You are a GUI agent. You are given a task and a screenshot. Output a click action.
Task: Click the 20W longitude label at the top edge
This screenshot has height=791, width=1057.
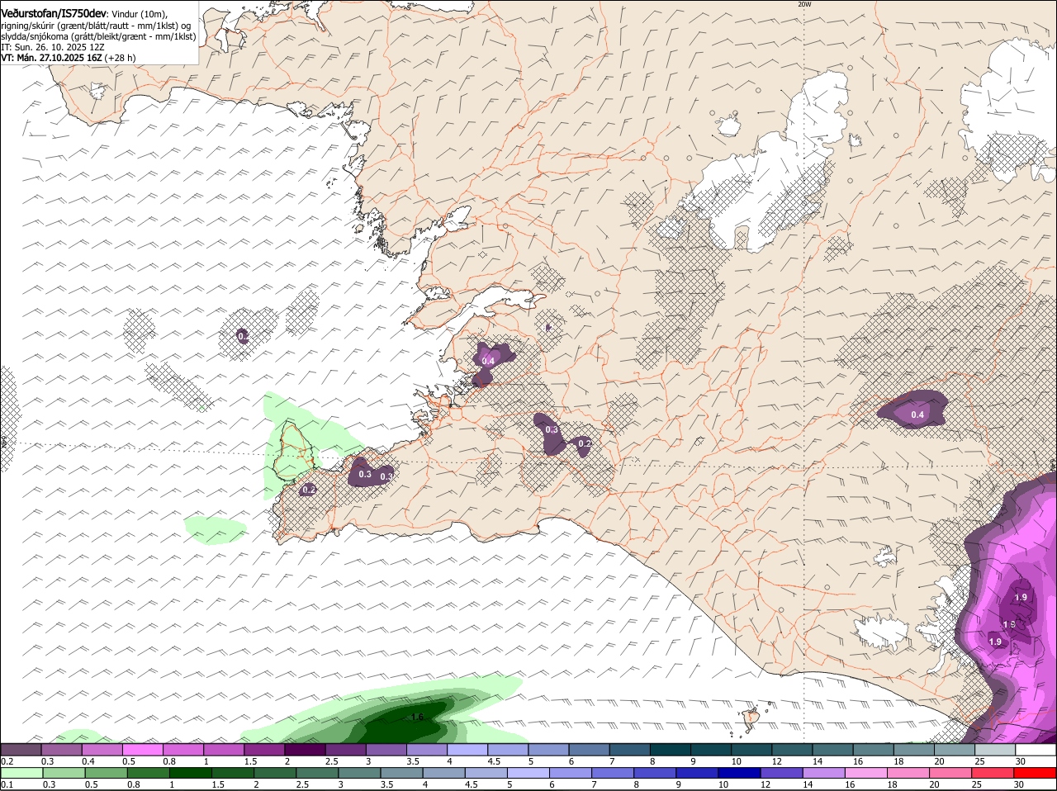(x=804, y=4)
